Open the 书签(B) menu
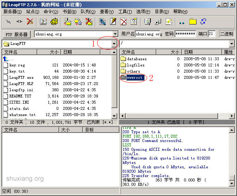The image size is (237, 196). (x=69, y=12)
